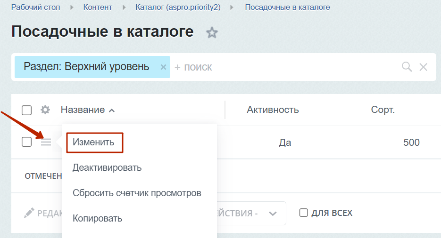Open list settings via gear icon
441x238 pixels.
[x=45, y=110]
